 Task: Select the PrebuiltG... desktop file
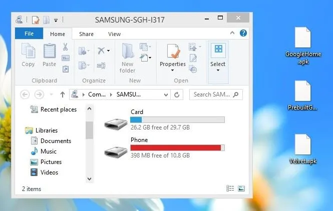(302, 95)
